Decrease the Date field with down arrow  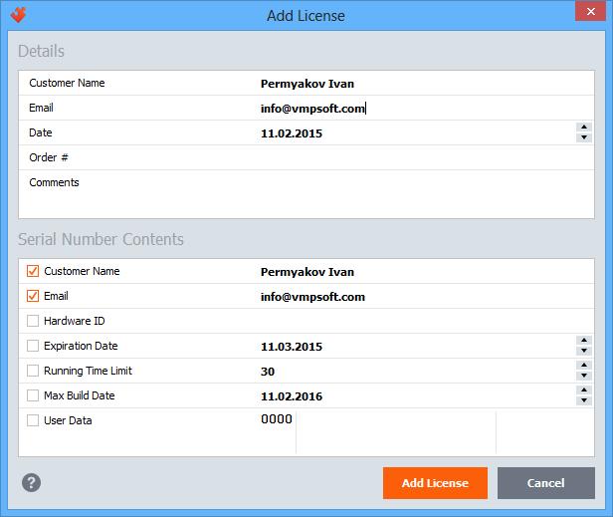coord(584,137)
